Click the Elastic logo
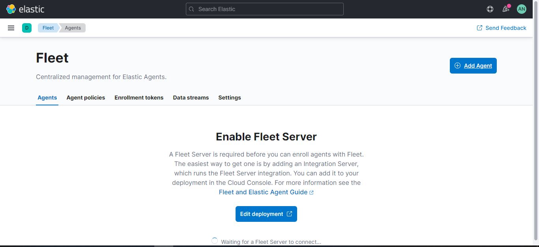The image size is (539, 247). [25, 9]
